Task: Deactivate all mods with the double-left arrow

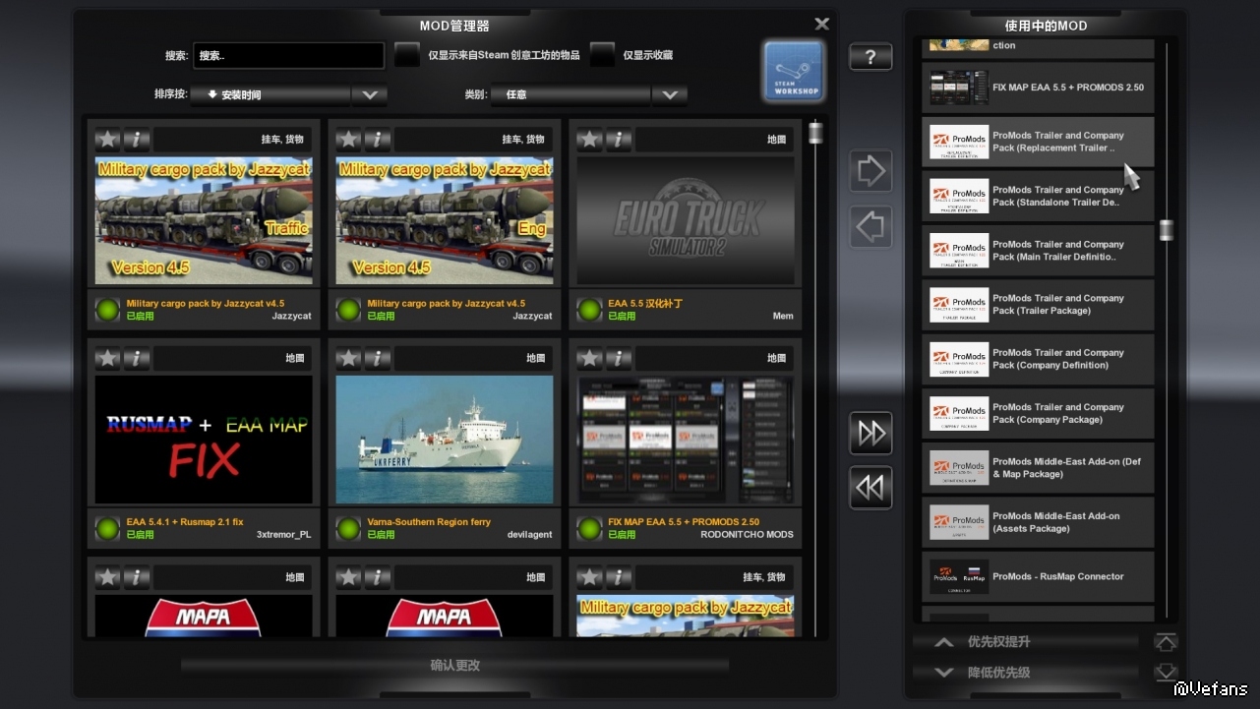Action: [x=870, y=488]
